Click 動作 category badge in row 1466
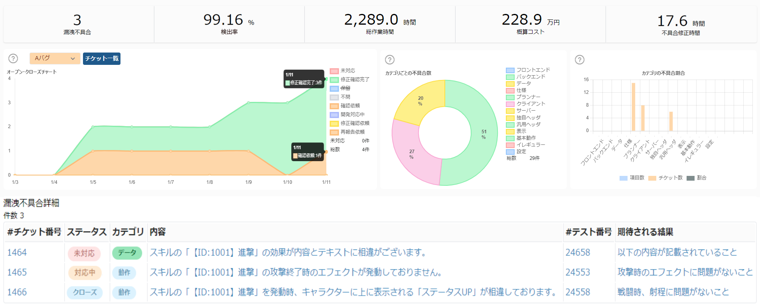760x306 pixels. 124,292
